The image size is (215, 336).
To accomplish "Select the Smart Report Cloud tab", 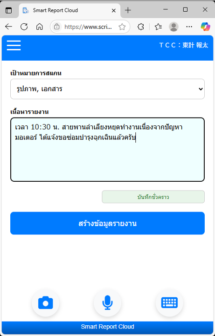I will pyautogui.click(x=70, y=10).
